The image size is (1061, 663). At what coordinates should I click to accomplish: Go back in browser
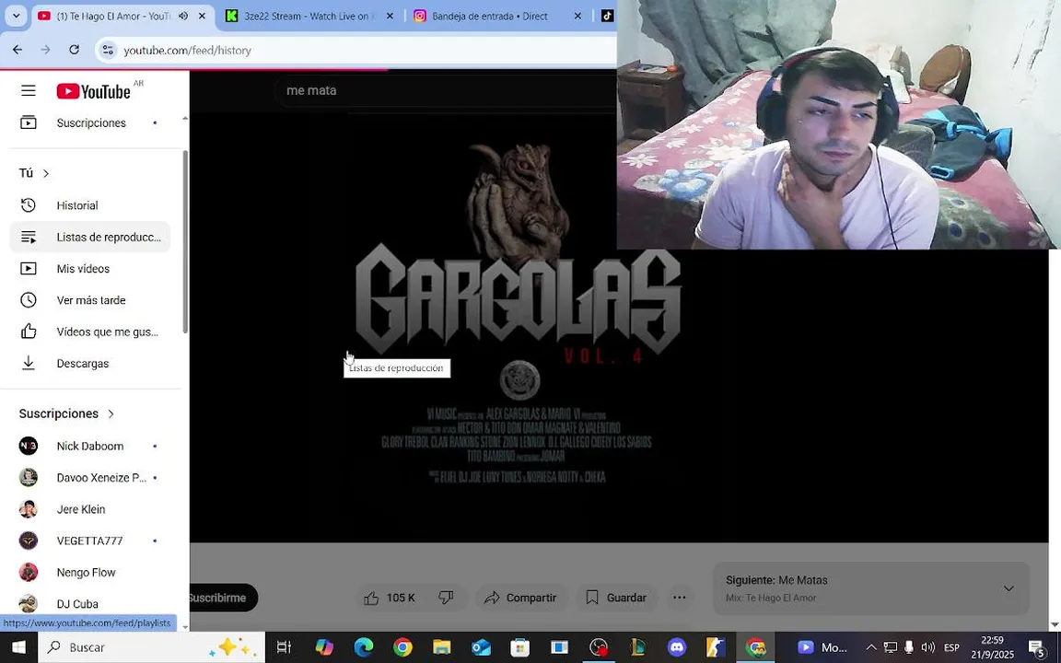pyautogui.click(x=17, y=50)
